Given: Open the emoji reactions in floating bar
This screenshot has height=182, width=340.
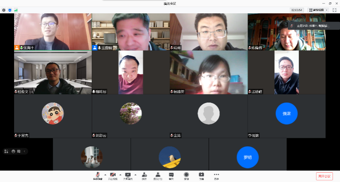Looking at the screenshot, I should (x=13, y=151).
